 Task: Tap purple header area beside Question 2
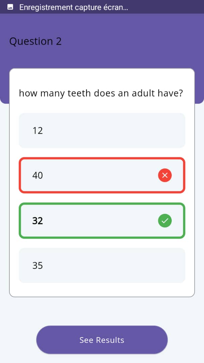pos(132,42)
